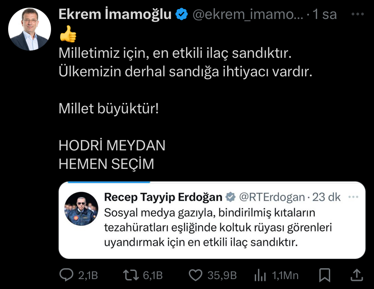Click the @RTErdogan handle
The image size is (374, 289).
pyautogui.click(x=272, y=197)
